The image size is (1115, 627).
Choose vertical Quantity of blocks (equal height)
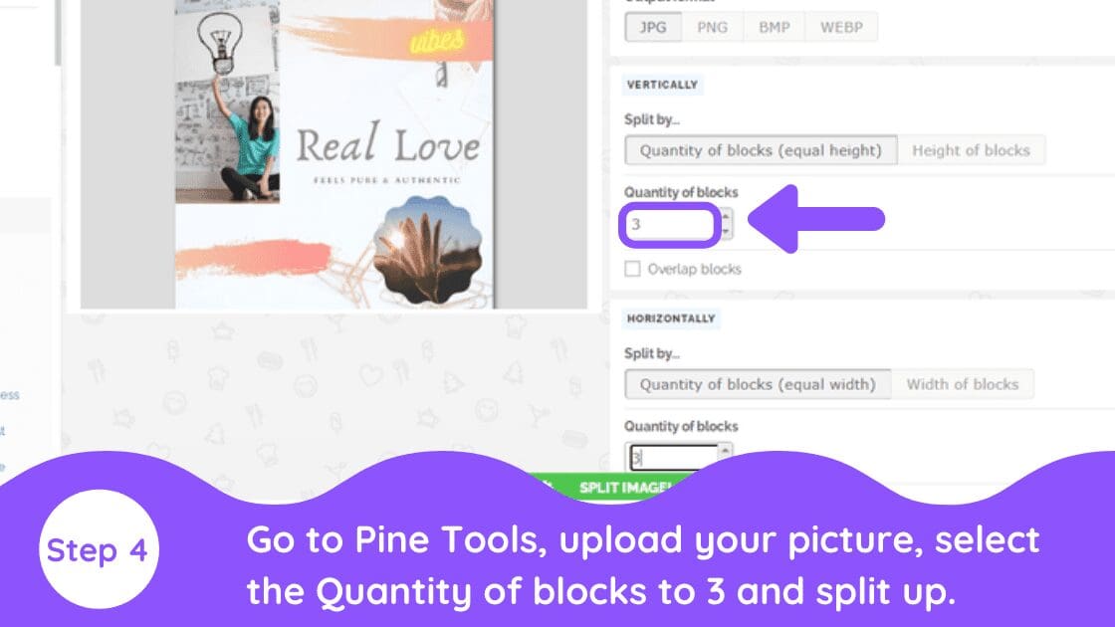tap(761, 150)
